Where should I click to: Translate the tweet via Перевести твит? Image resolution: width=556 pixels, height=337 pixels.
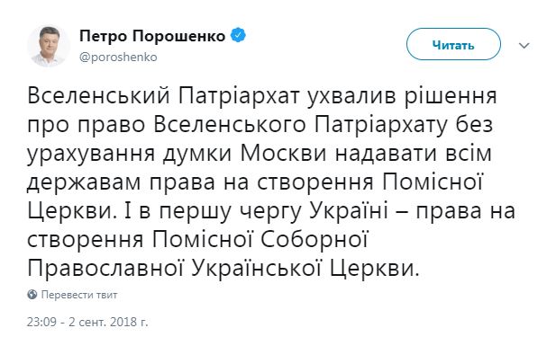coord(79,295)
